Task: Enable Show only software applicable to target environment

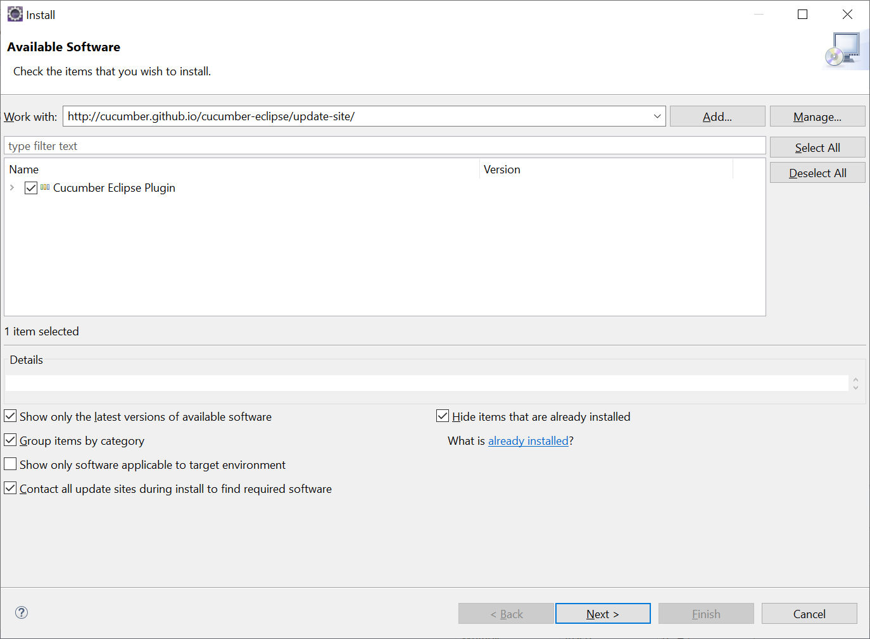Action: coord(10,464)
